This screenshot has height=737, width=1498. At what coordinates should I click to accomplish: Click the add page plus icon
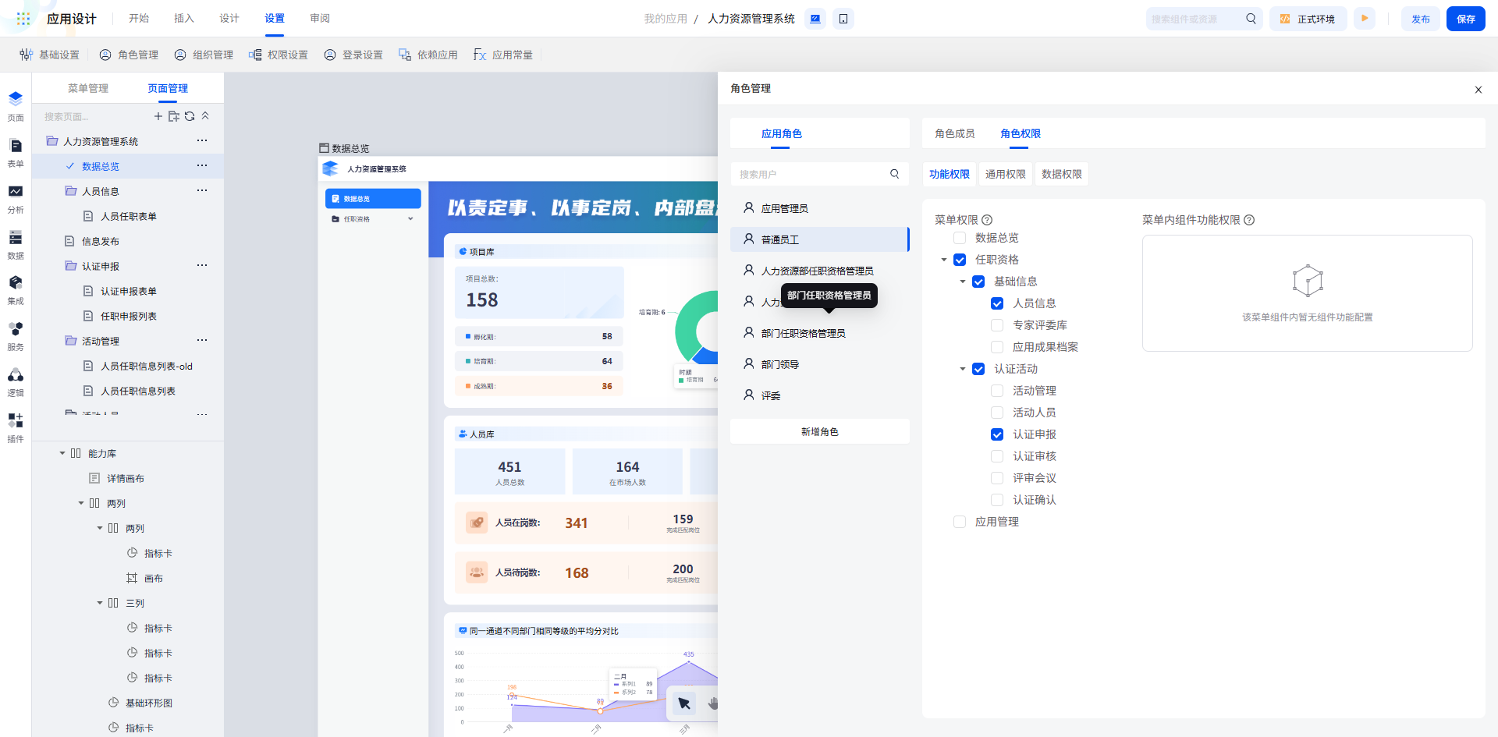[x=158, y=116]
